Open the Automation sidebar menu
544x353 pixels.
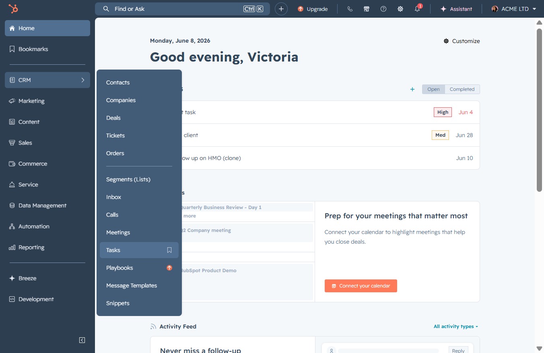[47, 226]
